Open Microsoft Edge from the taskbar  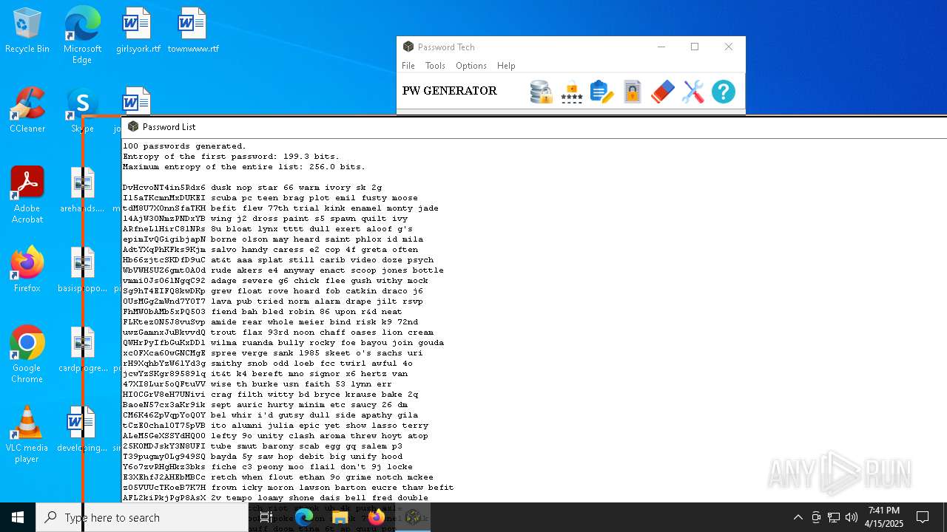[x=304, y=517]
